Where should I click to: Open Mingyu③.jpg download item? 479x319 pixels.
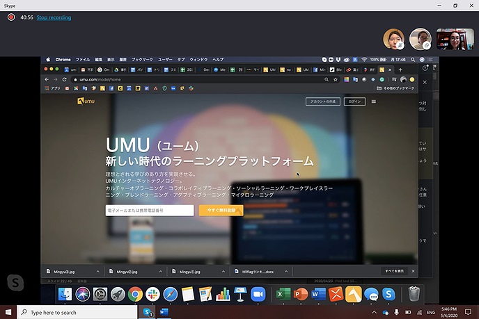pyautogui.click(x=64, y=272)
